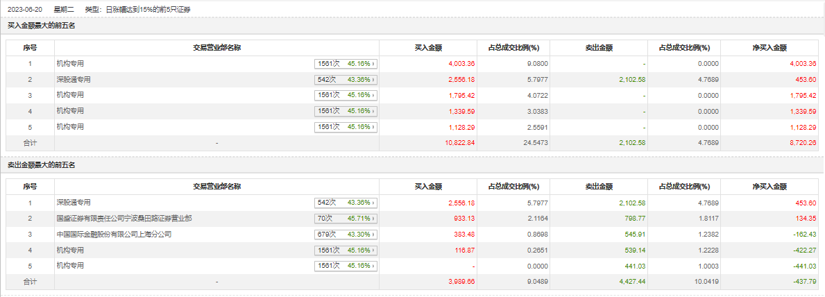
Task: Click 序号 column header in sellers table
Action: (x=30, y=187)
